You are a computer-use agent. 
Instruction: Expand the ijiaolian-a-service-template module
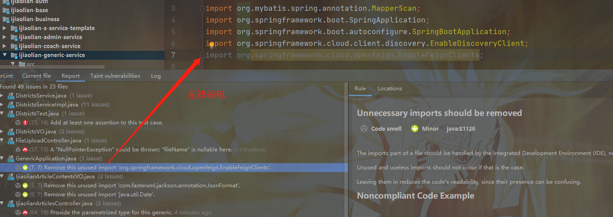pos(4,28)
